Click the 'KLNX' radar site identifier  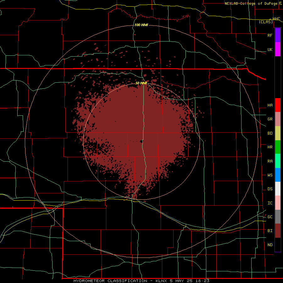(161, 281)
